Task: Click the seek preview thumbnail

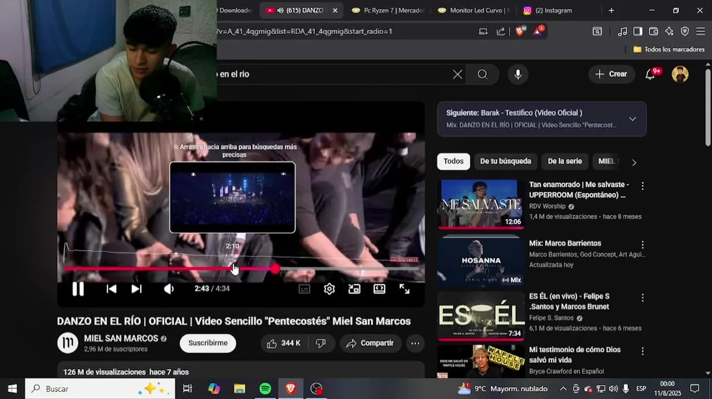Action: pos(232,197)
